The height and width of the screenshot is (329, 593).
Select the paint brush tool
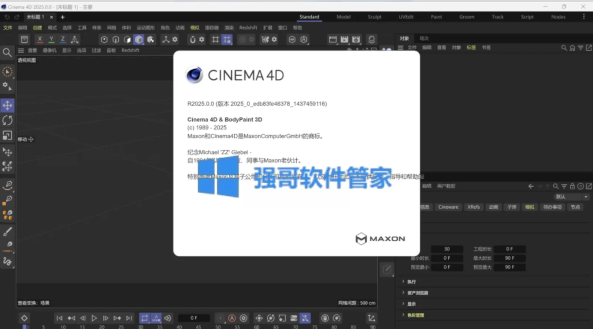click(7, 232)
